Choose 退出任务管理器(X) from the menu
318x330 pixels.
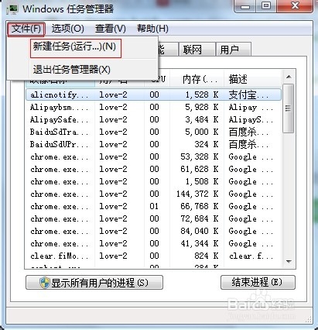click(x=72, y=70)
